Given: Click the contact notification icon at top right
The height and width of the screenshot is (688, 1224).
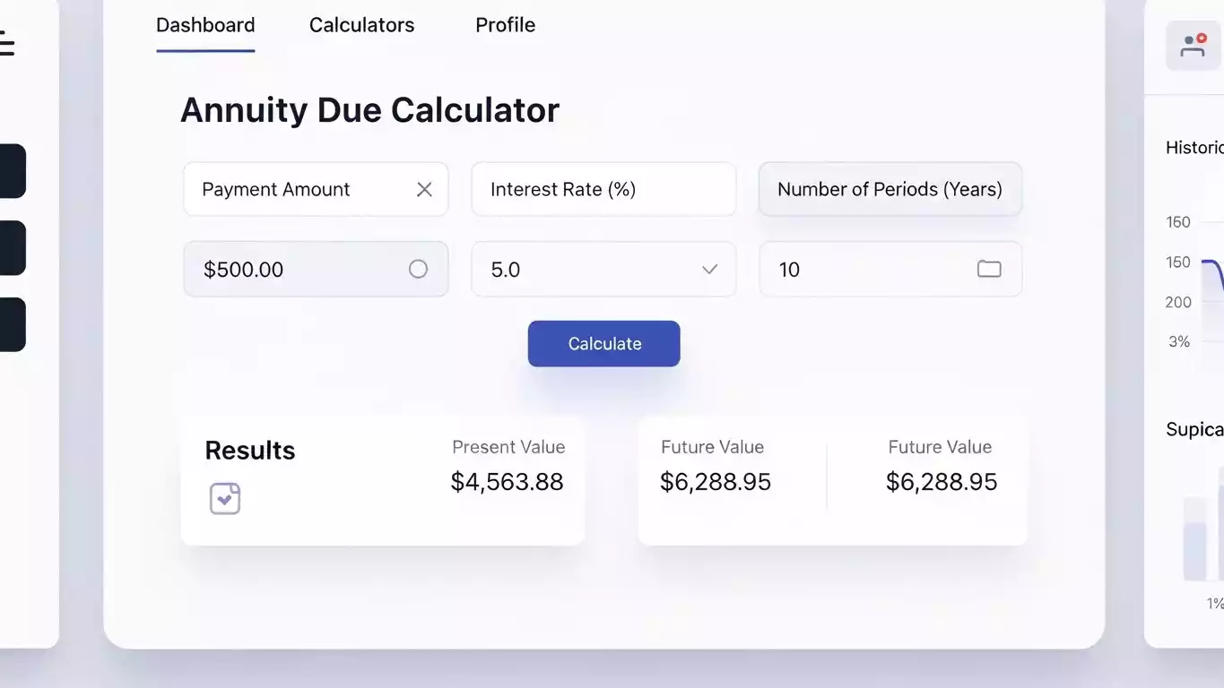Looking at the screenshot, I should (x=1192, y=45).
